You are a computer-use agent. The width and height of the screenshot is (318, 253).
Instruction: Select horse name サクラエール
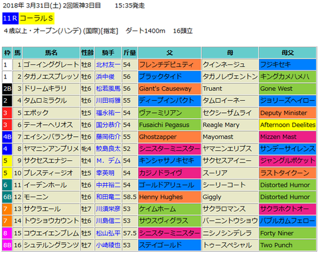click(x=42, y=209)
